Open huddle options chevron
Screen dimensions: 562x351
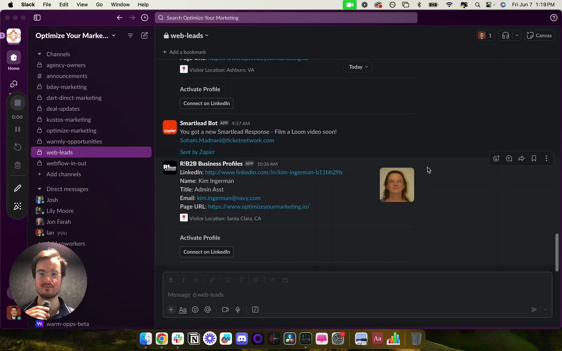(x=517, y=36)
